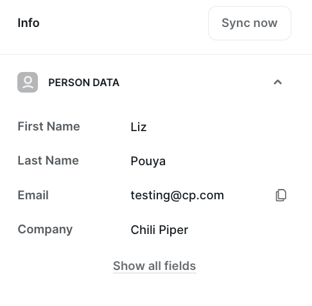
Task: Click the last name value Pouya
Action: (x=148, y=161)
